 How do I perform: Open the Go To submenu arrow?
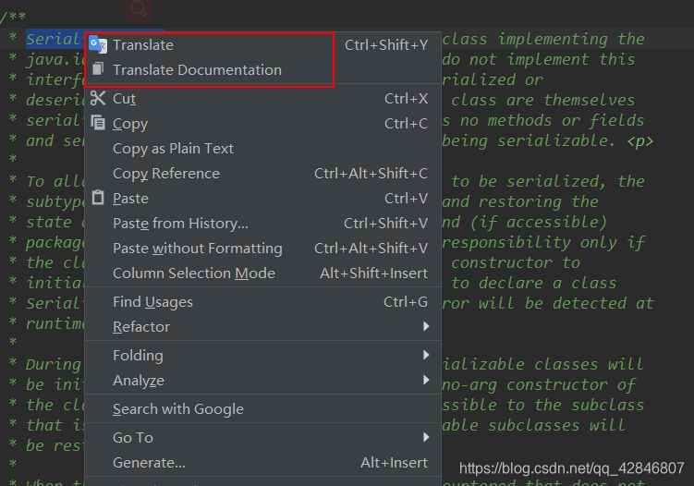(426, 437)
